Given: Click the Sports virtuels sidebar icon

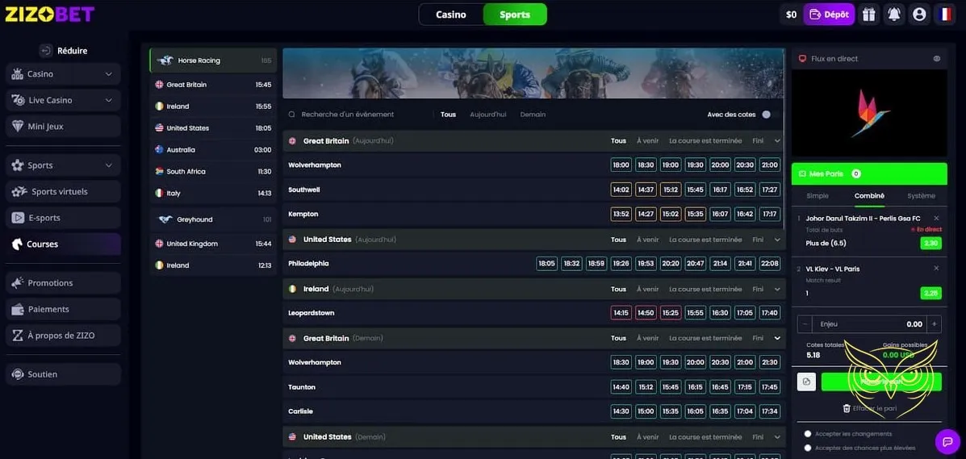Looking at the screenshot, I should [x=19, y=192].
